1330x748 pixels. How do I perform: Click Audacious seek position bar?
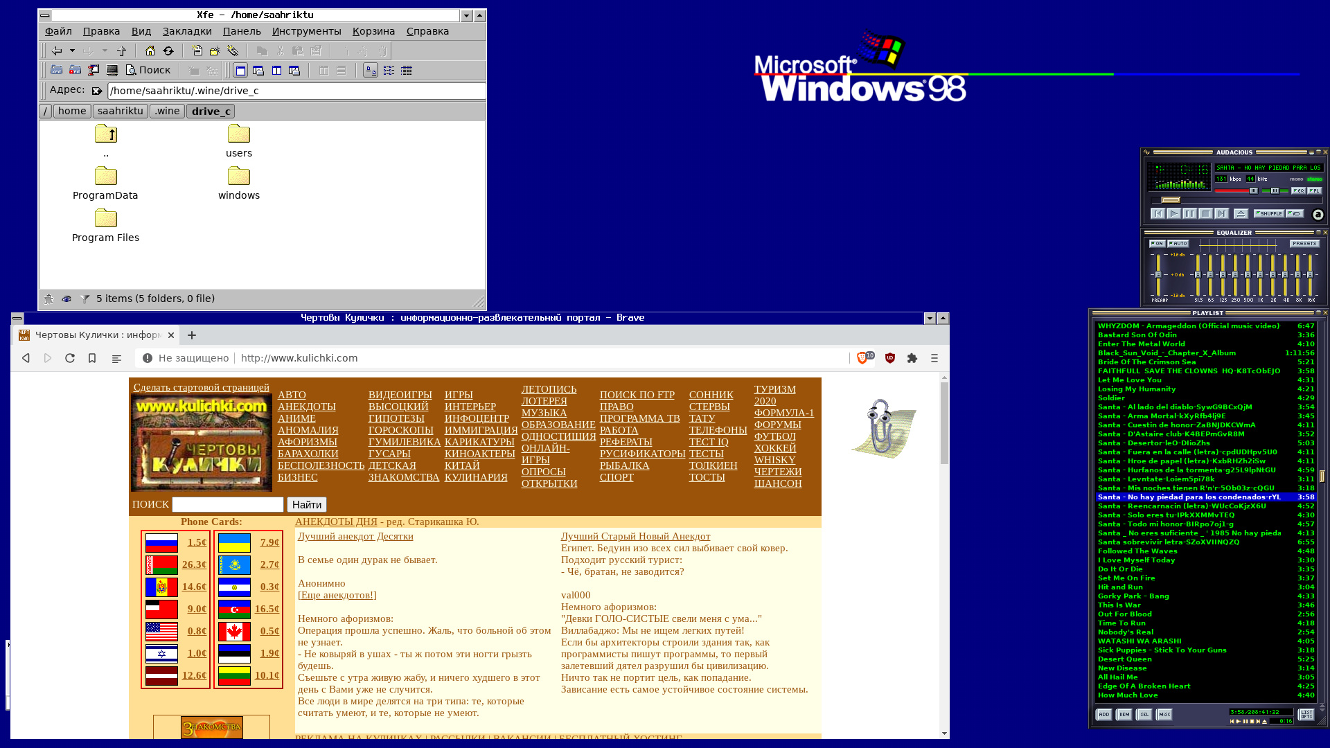click(1237, 200)
